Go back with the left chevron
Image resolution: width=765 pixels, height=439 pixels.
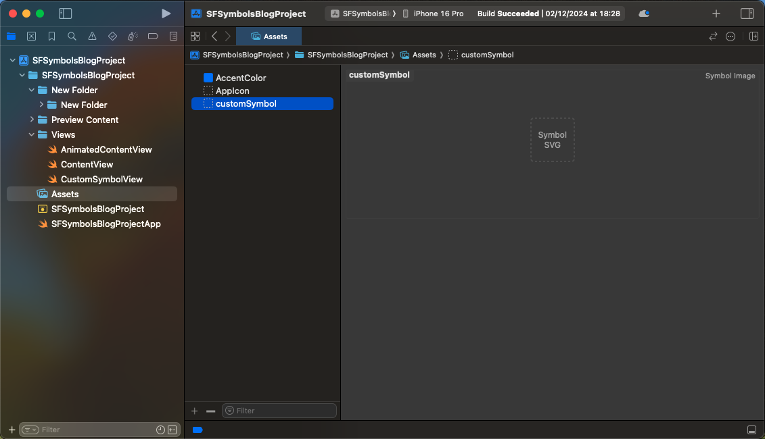[x=214, y=36]
